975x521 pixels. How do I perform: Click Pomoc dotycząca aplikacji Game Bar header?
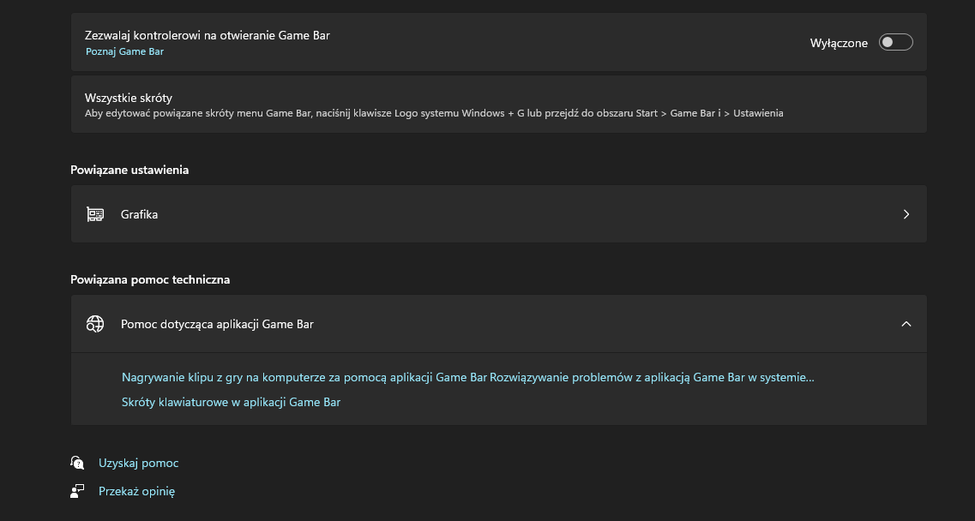217,324
